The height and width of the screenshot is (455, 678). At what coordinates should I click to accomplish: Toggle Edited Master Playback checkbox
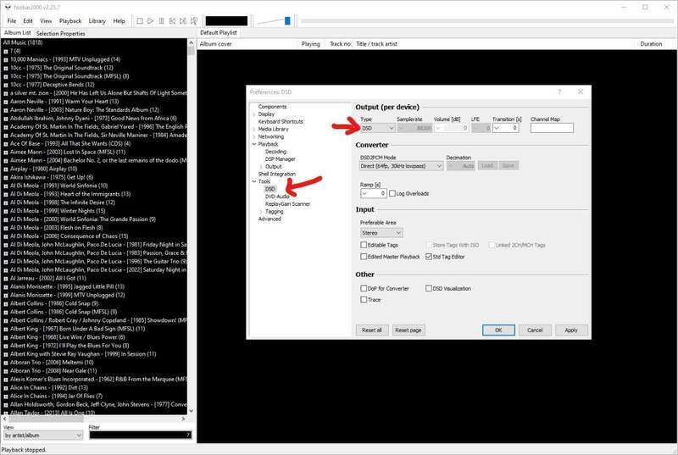pyautogui.click(x=364, y=257)
